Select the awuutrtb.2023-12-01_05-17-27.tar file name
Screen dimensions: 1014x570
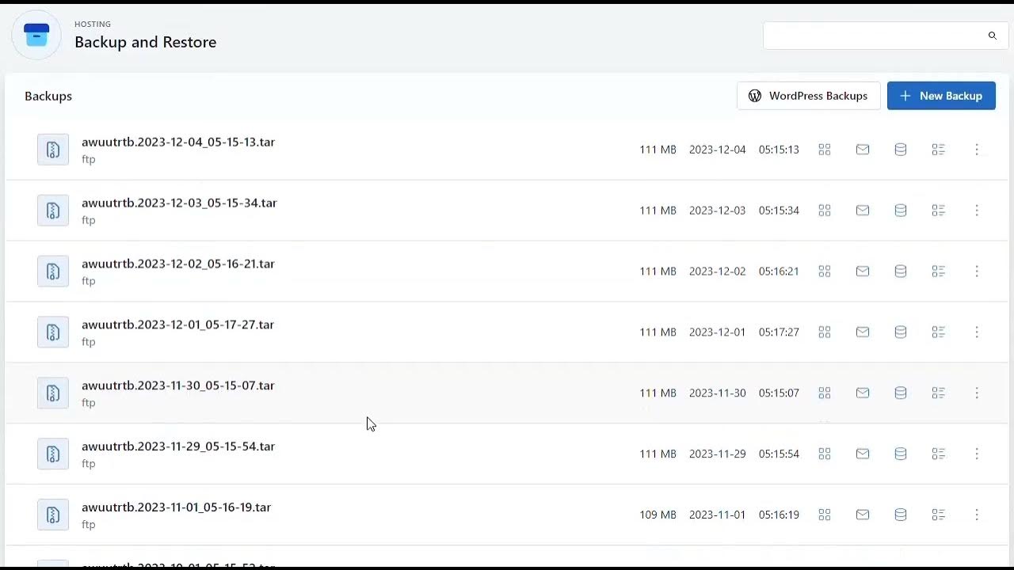[x=177, y=325]
